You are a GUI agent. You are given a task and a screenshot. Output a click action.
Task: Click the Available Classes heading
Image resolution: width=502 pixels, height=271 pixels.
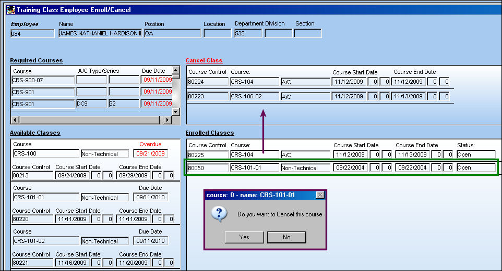[35, 133]
